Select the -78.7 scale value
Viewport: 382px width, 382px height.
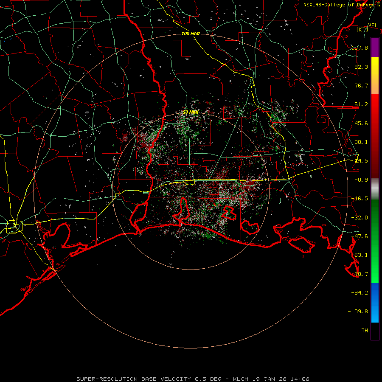tap(360, 274)
